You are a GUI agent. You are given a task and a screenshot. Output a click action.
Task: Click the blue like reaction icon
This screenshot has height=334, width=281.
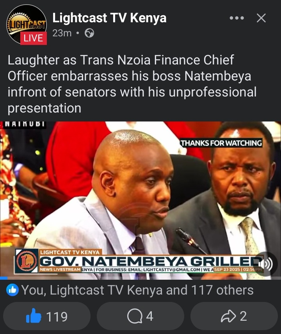point(12,290)
